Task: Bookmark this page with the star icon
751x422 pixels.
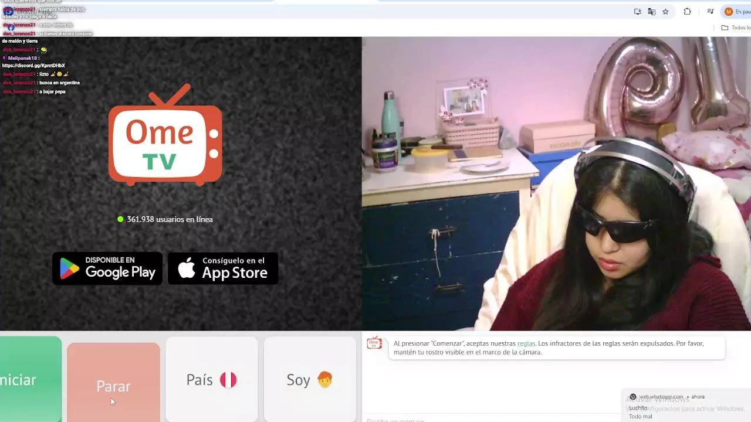Action: (x=665, y=12)
